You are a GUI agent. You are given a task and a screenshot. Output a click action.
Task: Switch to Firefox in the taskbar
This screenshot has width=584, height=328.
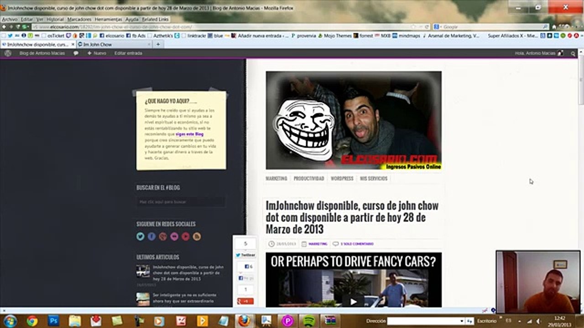(245, 321)
